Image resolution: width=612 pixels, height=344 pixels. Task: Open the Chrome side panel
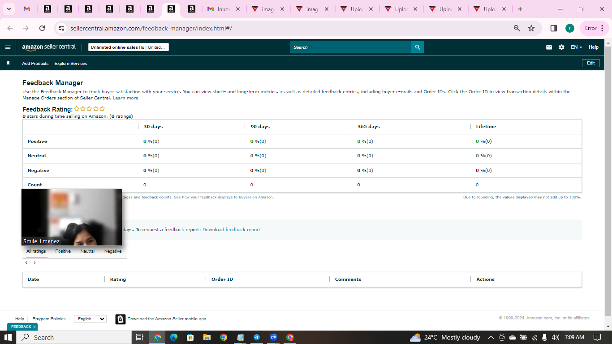pos(554,28)
